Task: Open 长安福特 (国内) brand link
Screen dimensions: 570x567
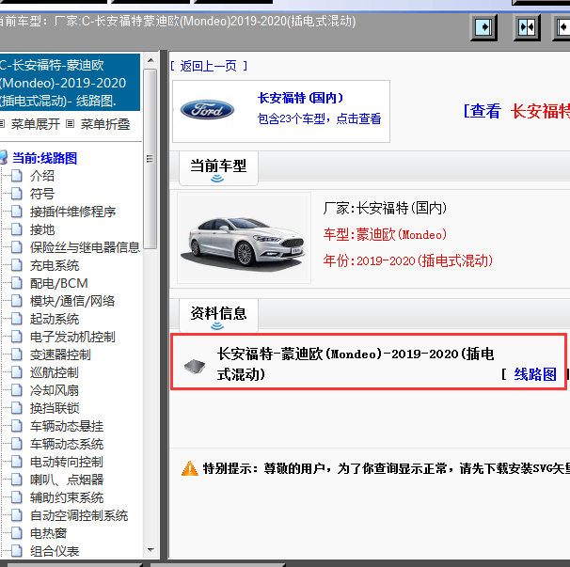Action: tap(300, 98)
